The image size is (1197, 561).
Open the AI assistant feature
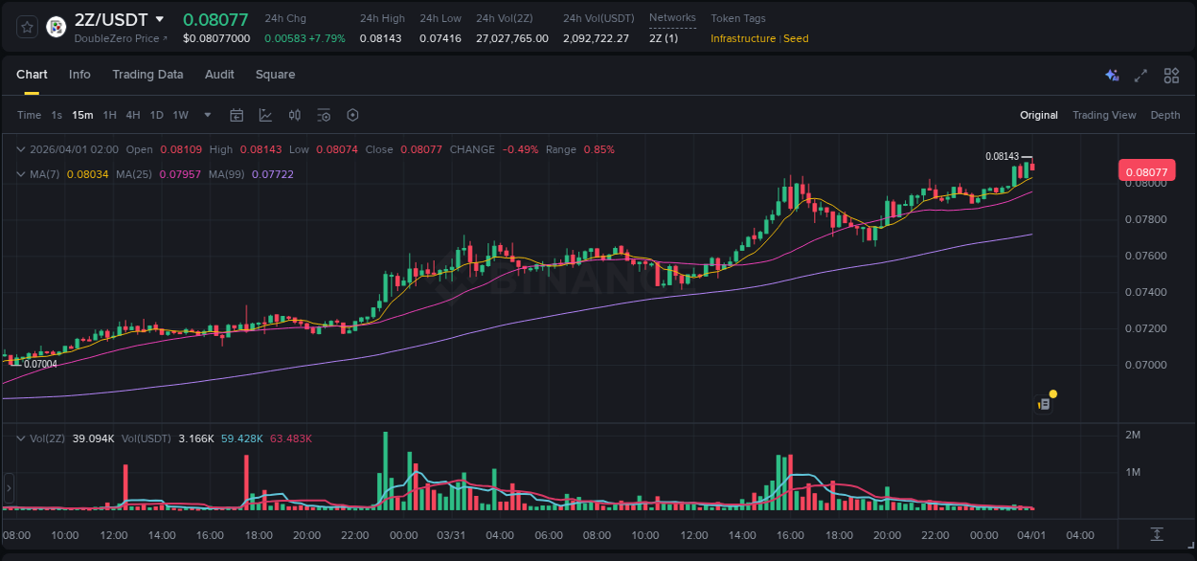click(1111, 75)
